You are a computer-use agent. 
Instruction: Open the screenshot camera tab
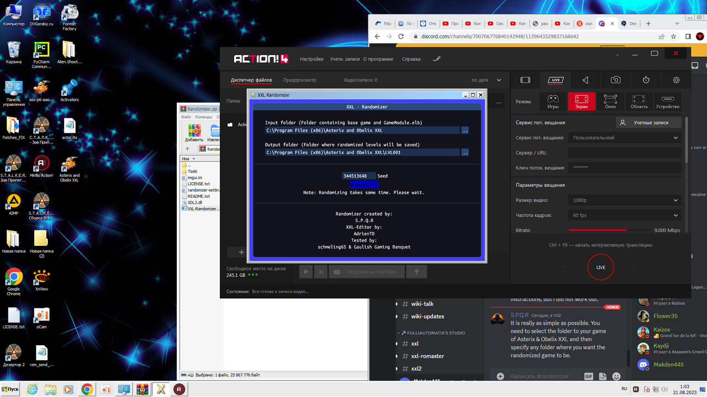click(x=615, y=80)
